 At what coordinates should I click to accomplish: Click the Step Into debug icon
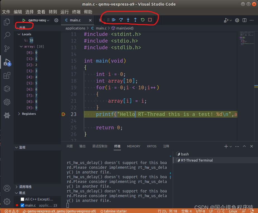click(x=128, y=20)
